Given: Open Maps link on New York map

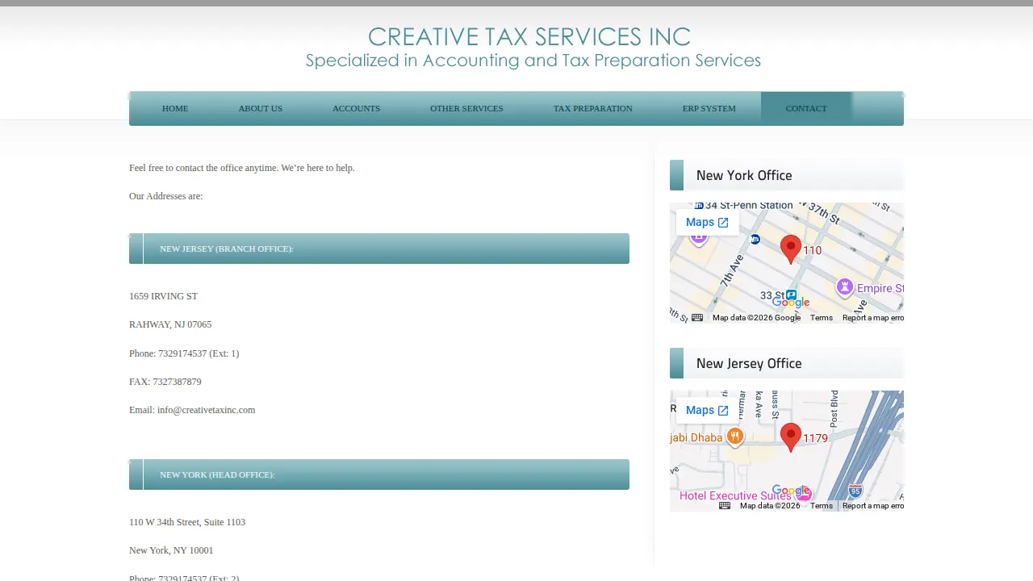Looking at the screenshot, I should [707, 222].
